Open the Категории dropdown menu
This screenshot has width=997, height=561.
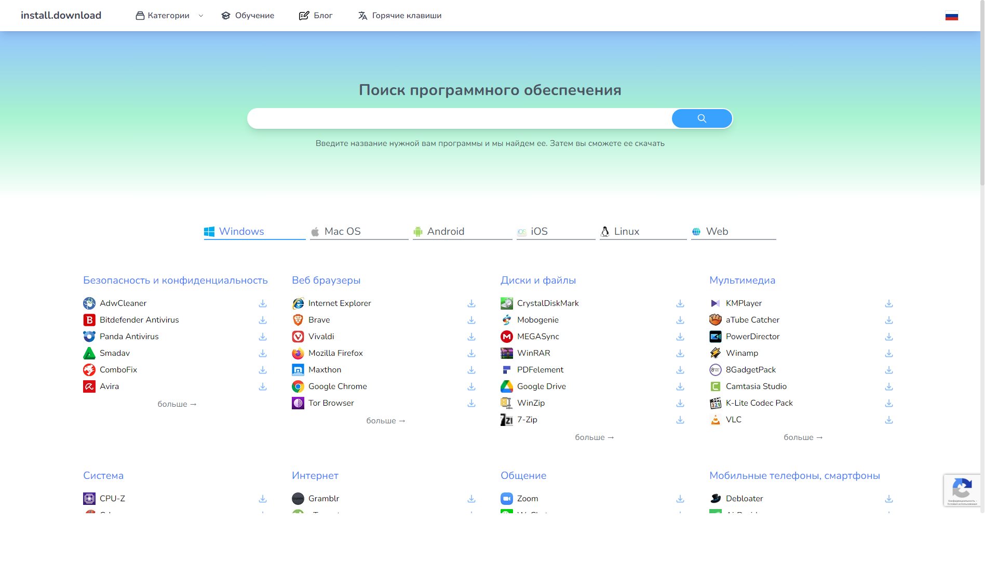(169, 16)
